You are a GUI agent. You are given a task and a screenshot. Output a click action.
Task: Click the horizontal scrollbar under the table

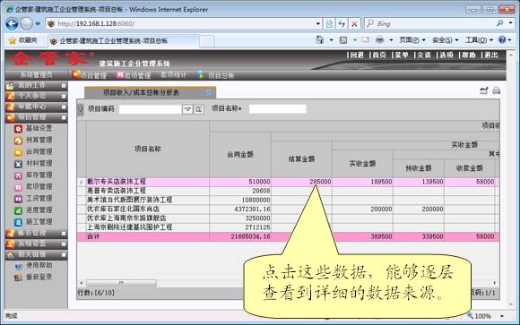(x=121, y=283)
